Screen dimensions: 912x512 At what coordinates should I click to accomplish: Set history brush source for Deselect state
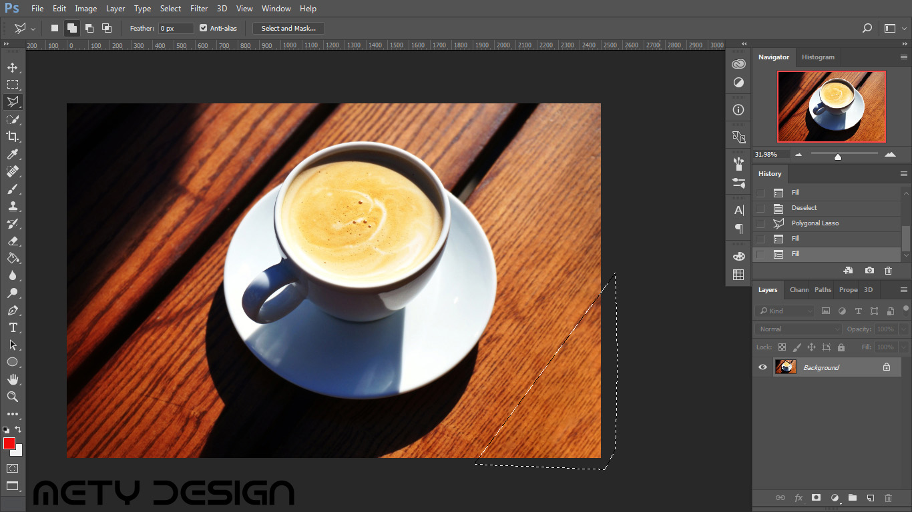(760, 208)
